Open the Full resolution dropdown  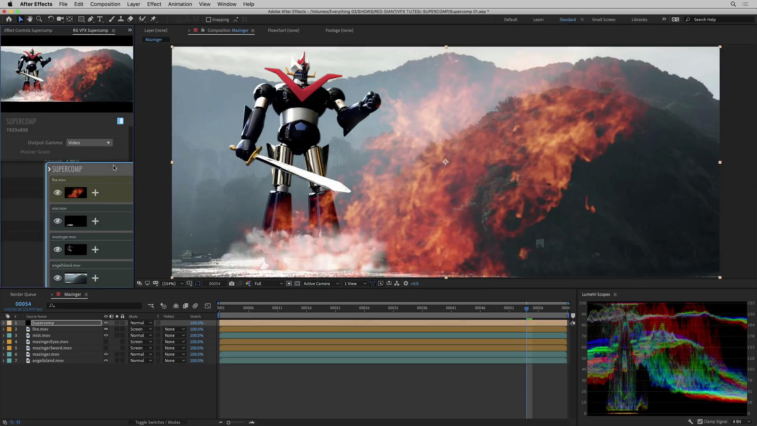tap(268, 284)
